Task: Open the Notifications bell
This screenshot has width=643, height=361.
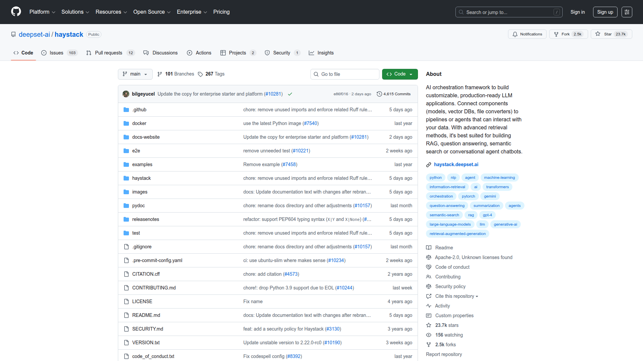Action: point(515,34)
